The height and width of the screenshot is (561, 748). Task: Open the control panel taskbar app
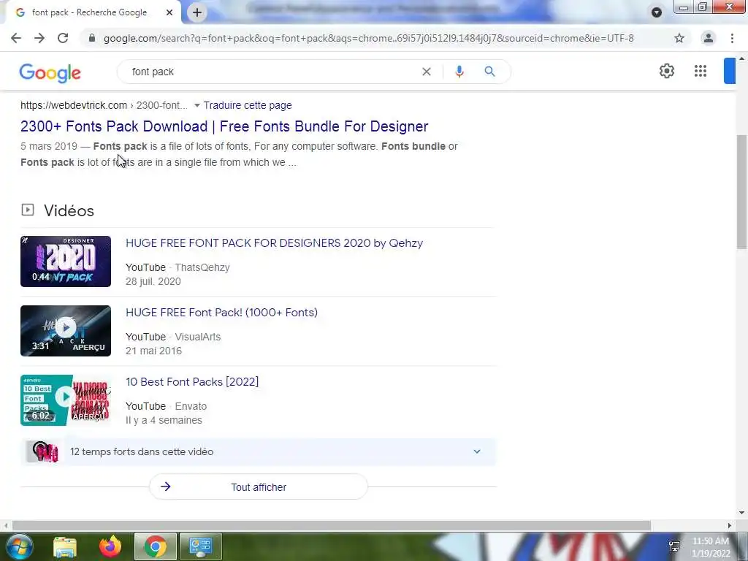point(200,546)
